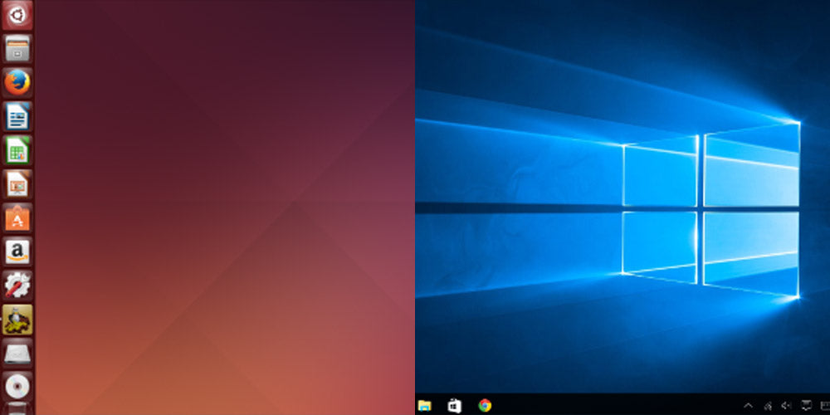Launch the Files manager from the dock
This screenshot has width=830, height=415.
tap(17, 49)
